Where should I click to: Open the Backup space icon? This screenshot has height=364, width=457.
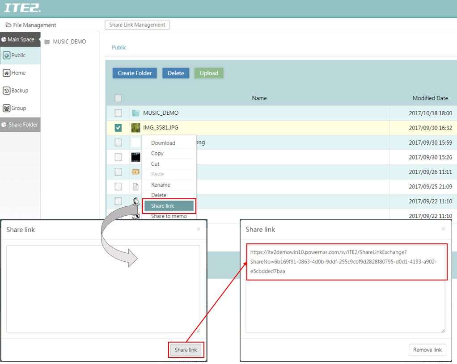pyautogui.click(x=7, y=91)
